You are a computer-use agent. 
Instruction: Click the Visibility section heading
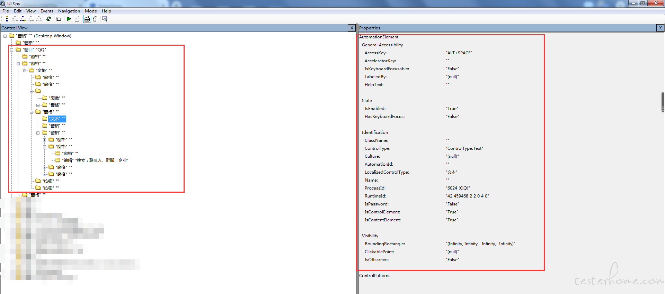(x=370, y=236)
